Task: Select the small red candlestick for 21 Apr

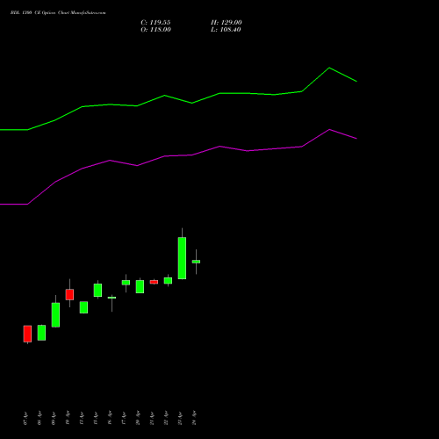Action: pyautogui.click(x=154, y=282)
